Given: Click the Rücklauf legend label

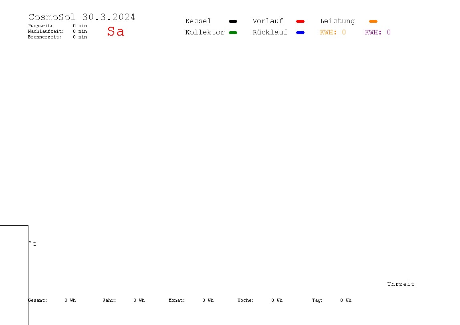Looking at the screenshot, I should tap(270, 32).
